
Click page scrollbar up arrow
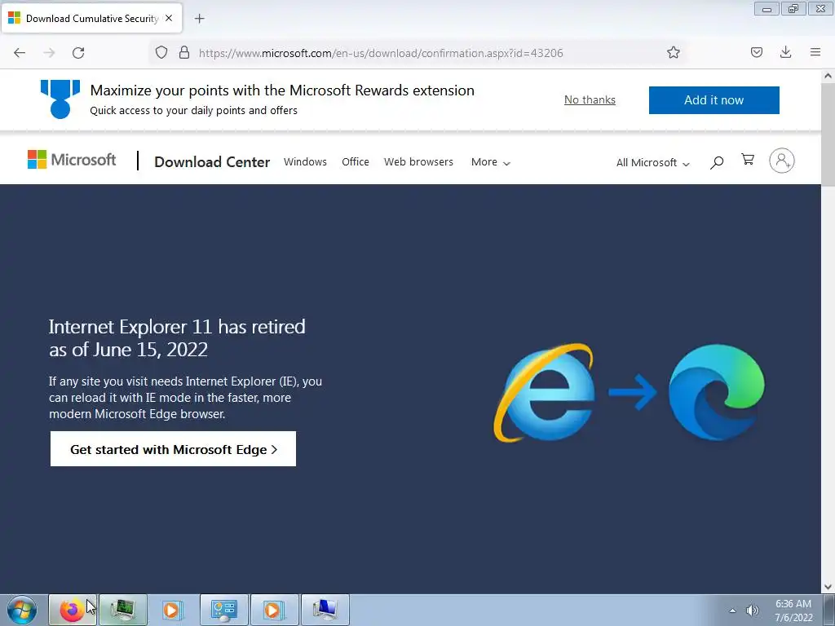[x=828, y=76]
